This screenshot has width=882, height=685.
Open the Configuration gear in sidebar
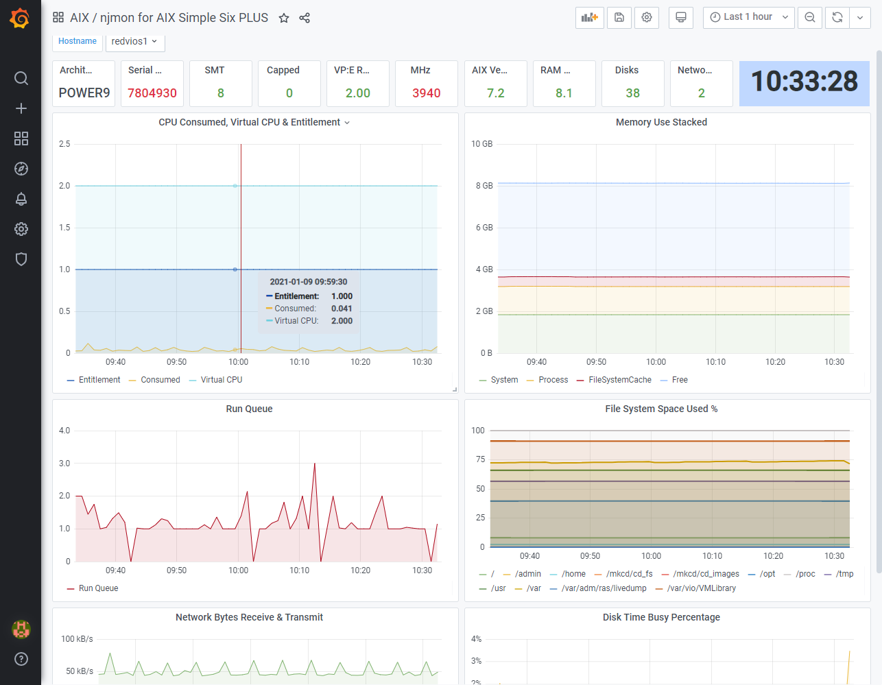[x=21, y=229]
